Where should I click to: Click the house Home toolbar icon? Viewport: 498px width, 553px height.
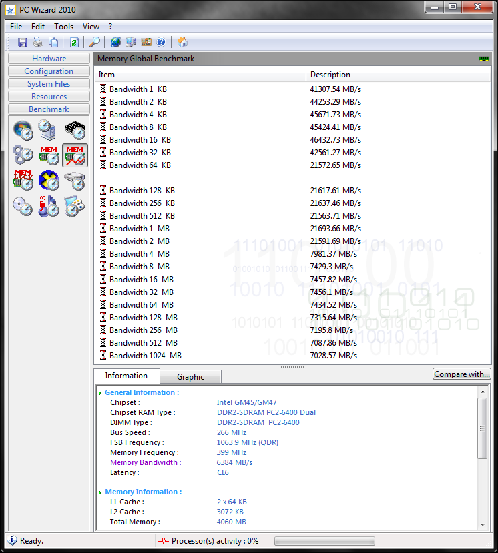[182, 42]
